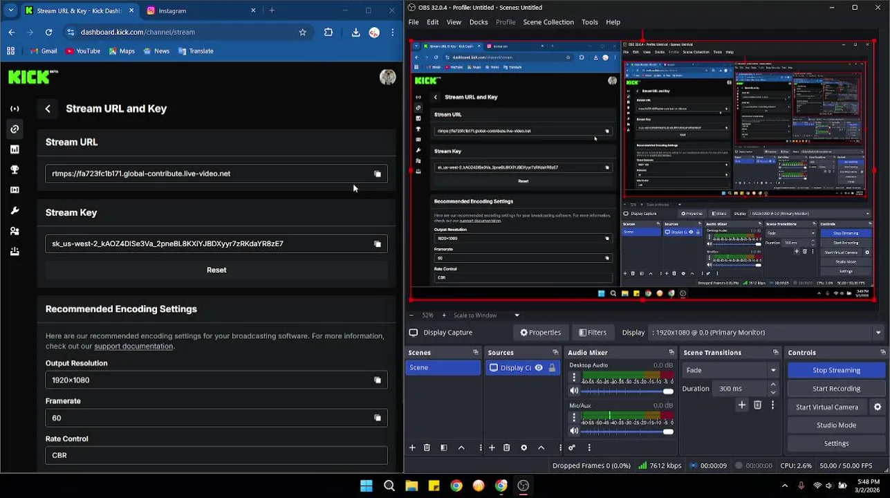Open the wrench settings icon in Kick sidebar
Viewport: 890px width, 498px height.
(15, 210)
